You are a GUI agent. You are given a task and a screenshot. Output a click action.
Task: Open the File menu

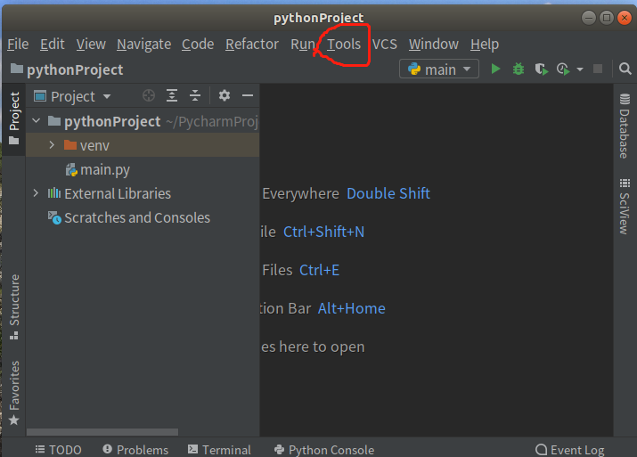click(x=18, y=44)
